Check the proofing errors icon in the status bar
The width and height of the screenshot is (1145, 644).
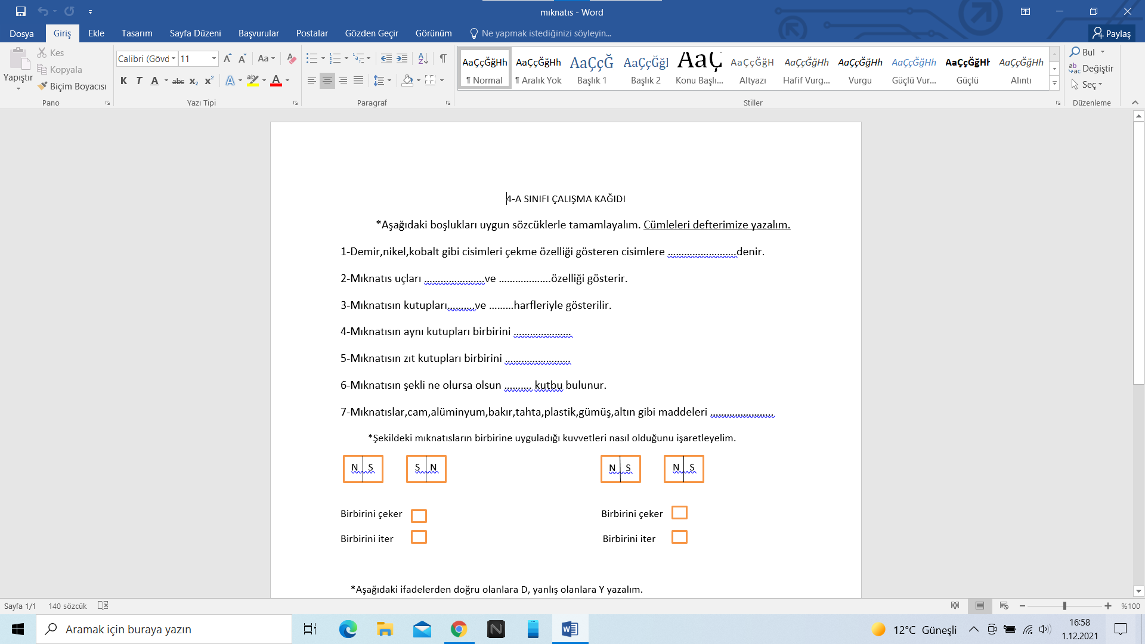[x=103, y=606]
